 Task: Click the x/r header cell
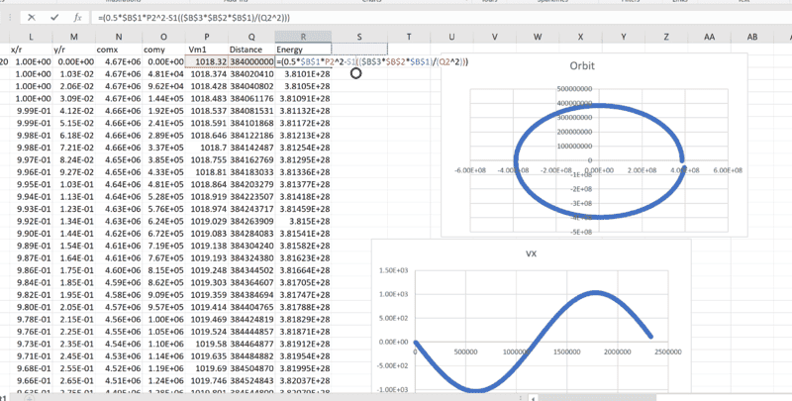(x=32, y=50)
